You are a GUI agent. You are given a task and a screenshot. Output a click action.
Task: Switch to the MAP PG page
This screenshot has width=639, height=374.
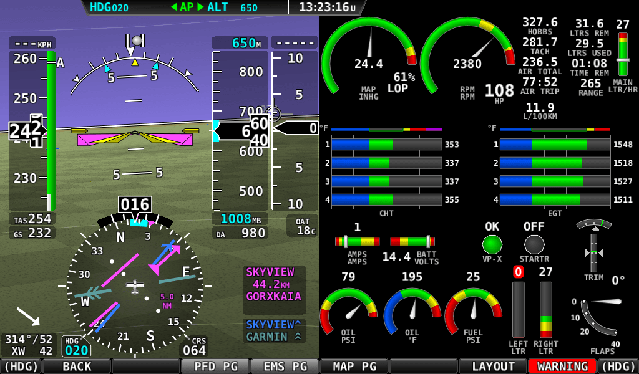tap(353, 367)
